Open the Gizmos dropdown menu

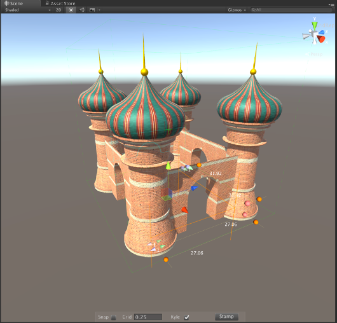point(237,10)
